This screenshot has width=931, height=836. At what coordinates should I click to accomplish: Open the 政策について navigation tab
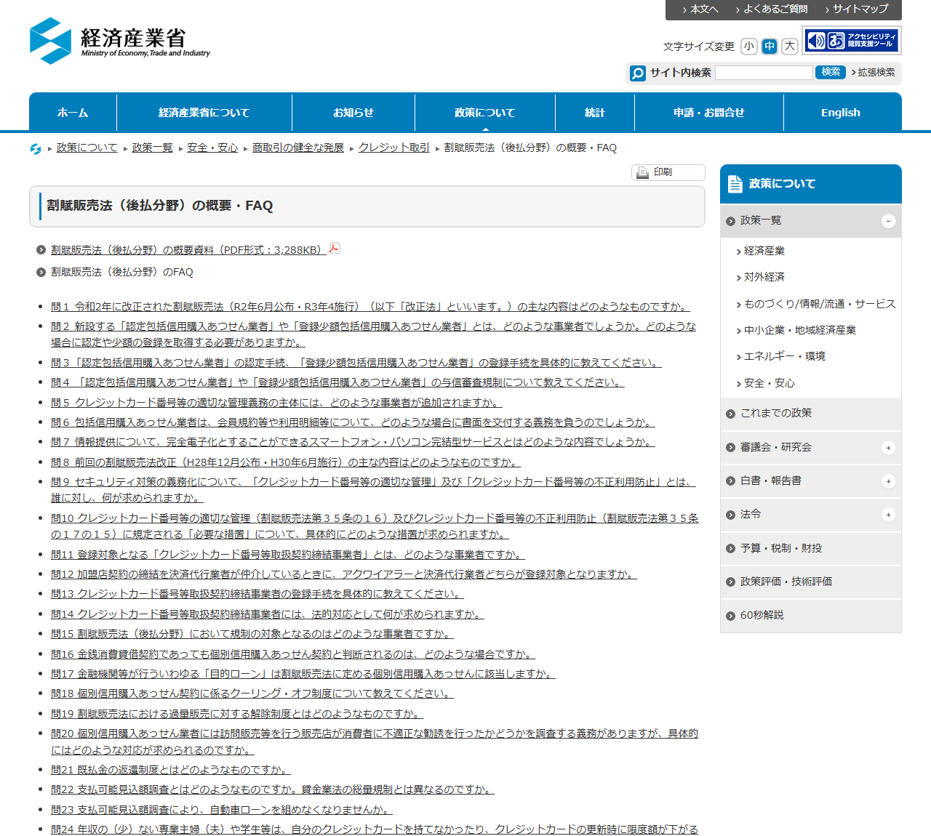coord(485,113)
